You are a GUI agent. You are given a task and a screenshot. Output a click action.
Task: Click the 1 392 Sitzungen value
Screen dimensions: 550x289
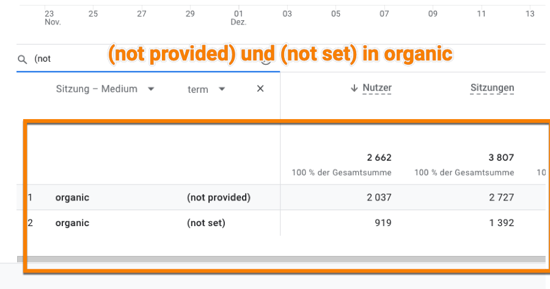(x=501, y=223)
